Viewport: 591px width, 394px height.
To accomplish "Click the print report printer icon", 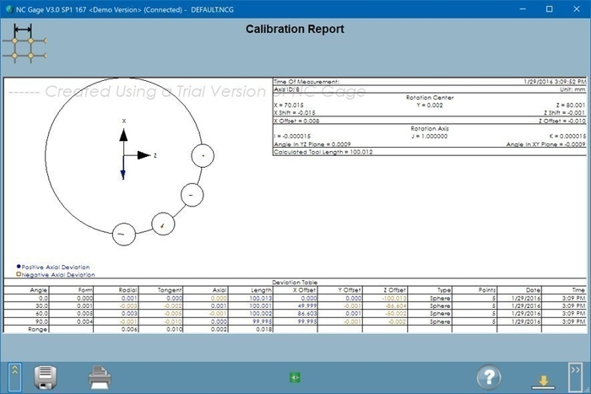I will (x=100, y=377).
